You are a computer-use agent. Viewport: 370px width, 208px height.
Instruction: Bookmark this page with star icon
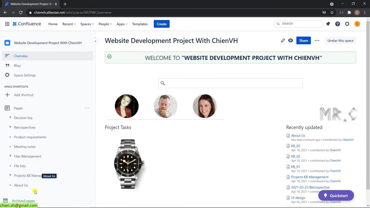pyautogui.click(x=332, y=12)
